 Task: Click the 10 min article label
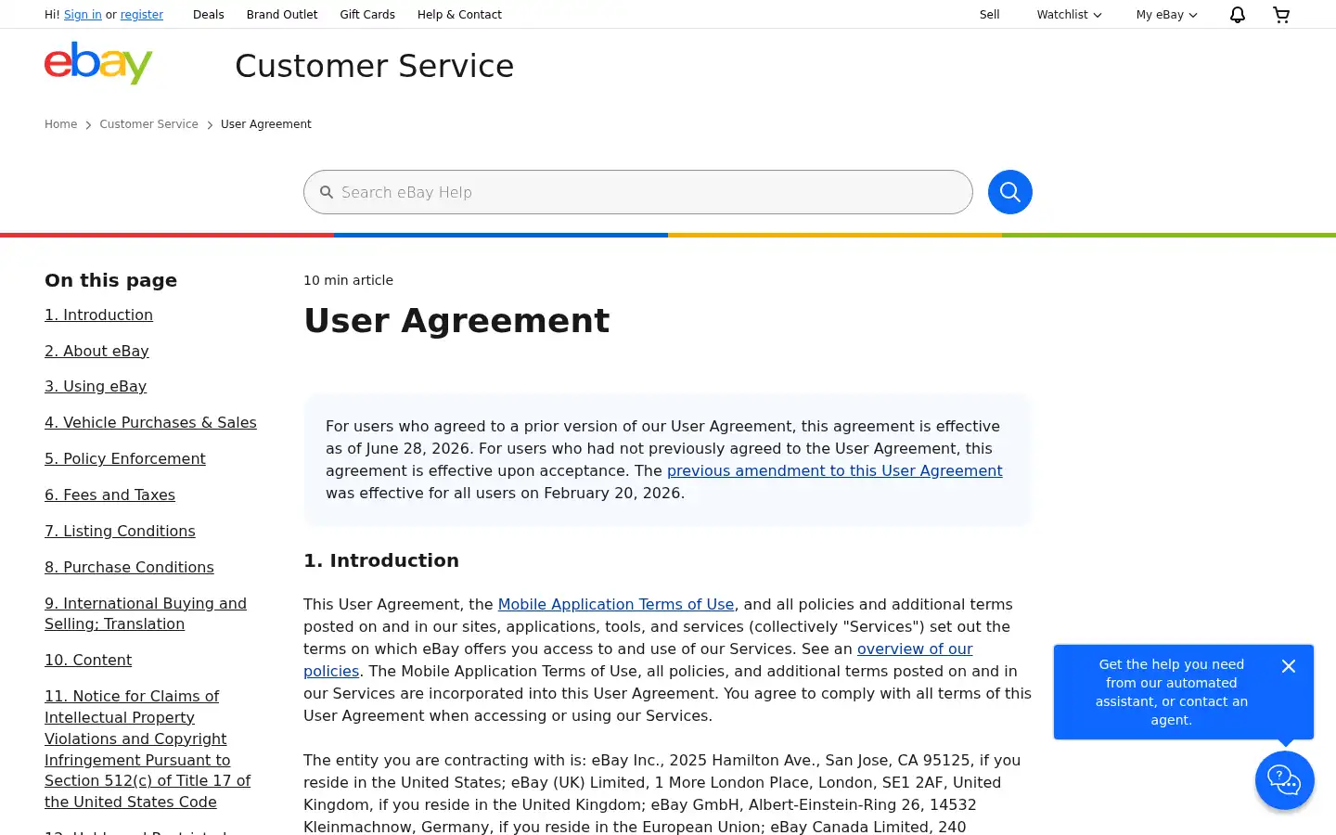point(348,280)
